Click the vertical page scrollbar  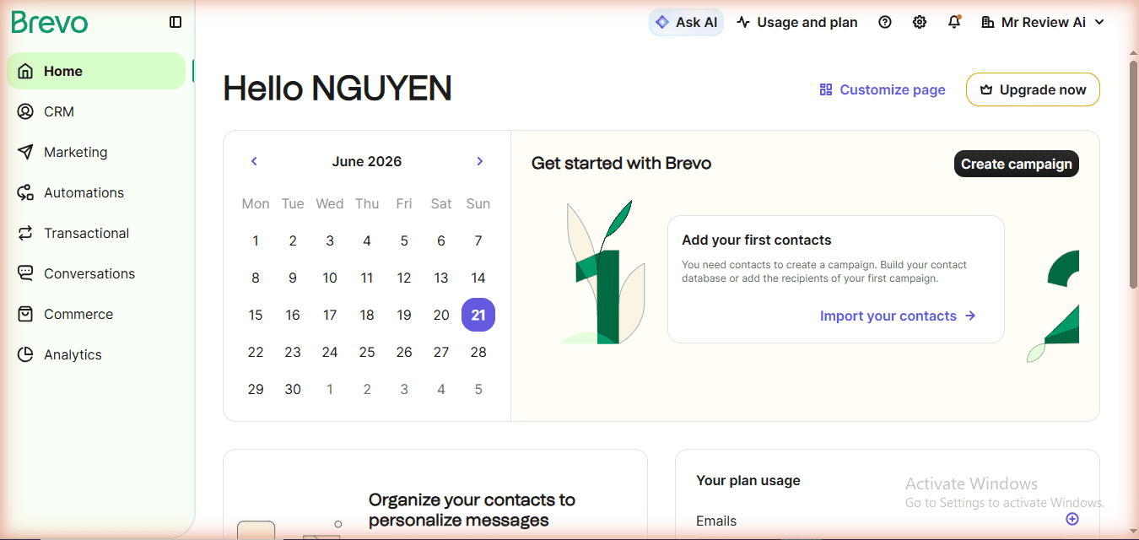coord(1133,175)
